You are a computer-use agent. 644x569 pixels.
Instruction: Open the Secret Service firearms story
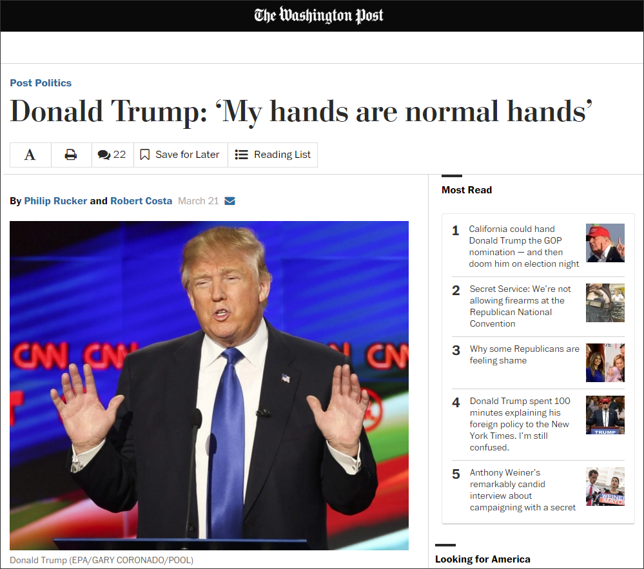click(520, 306)
